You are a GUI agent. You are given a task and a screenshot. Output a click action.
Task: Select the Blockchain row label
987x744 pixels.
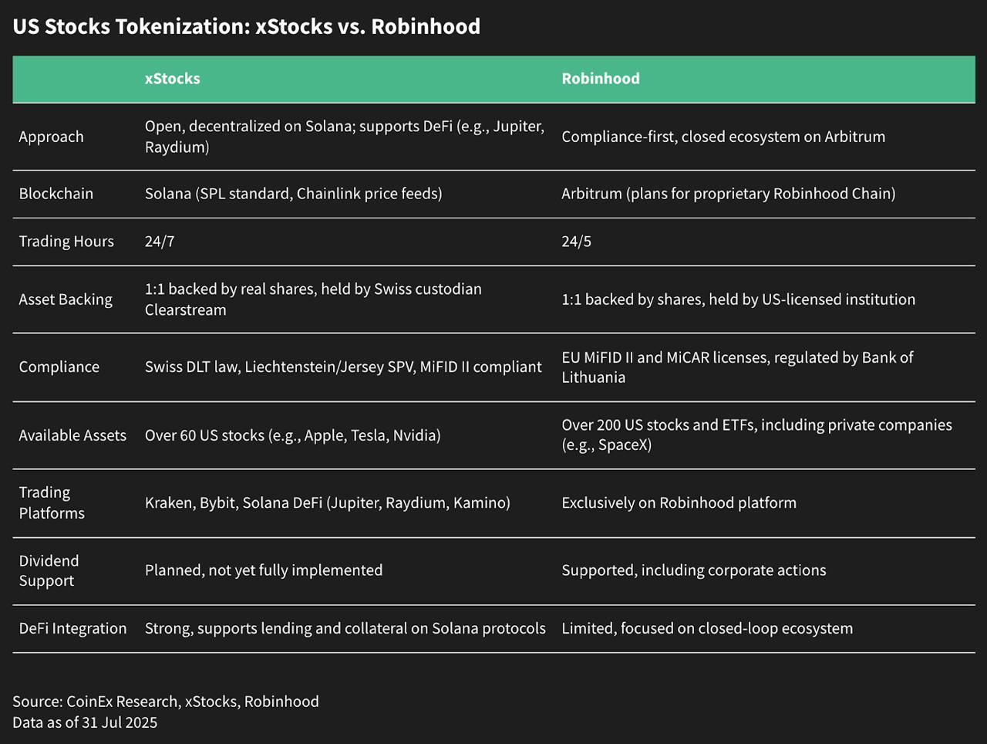56,194
